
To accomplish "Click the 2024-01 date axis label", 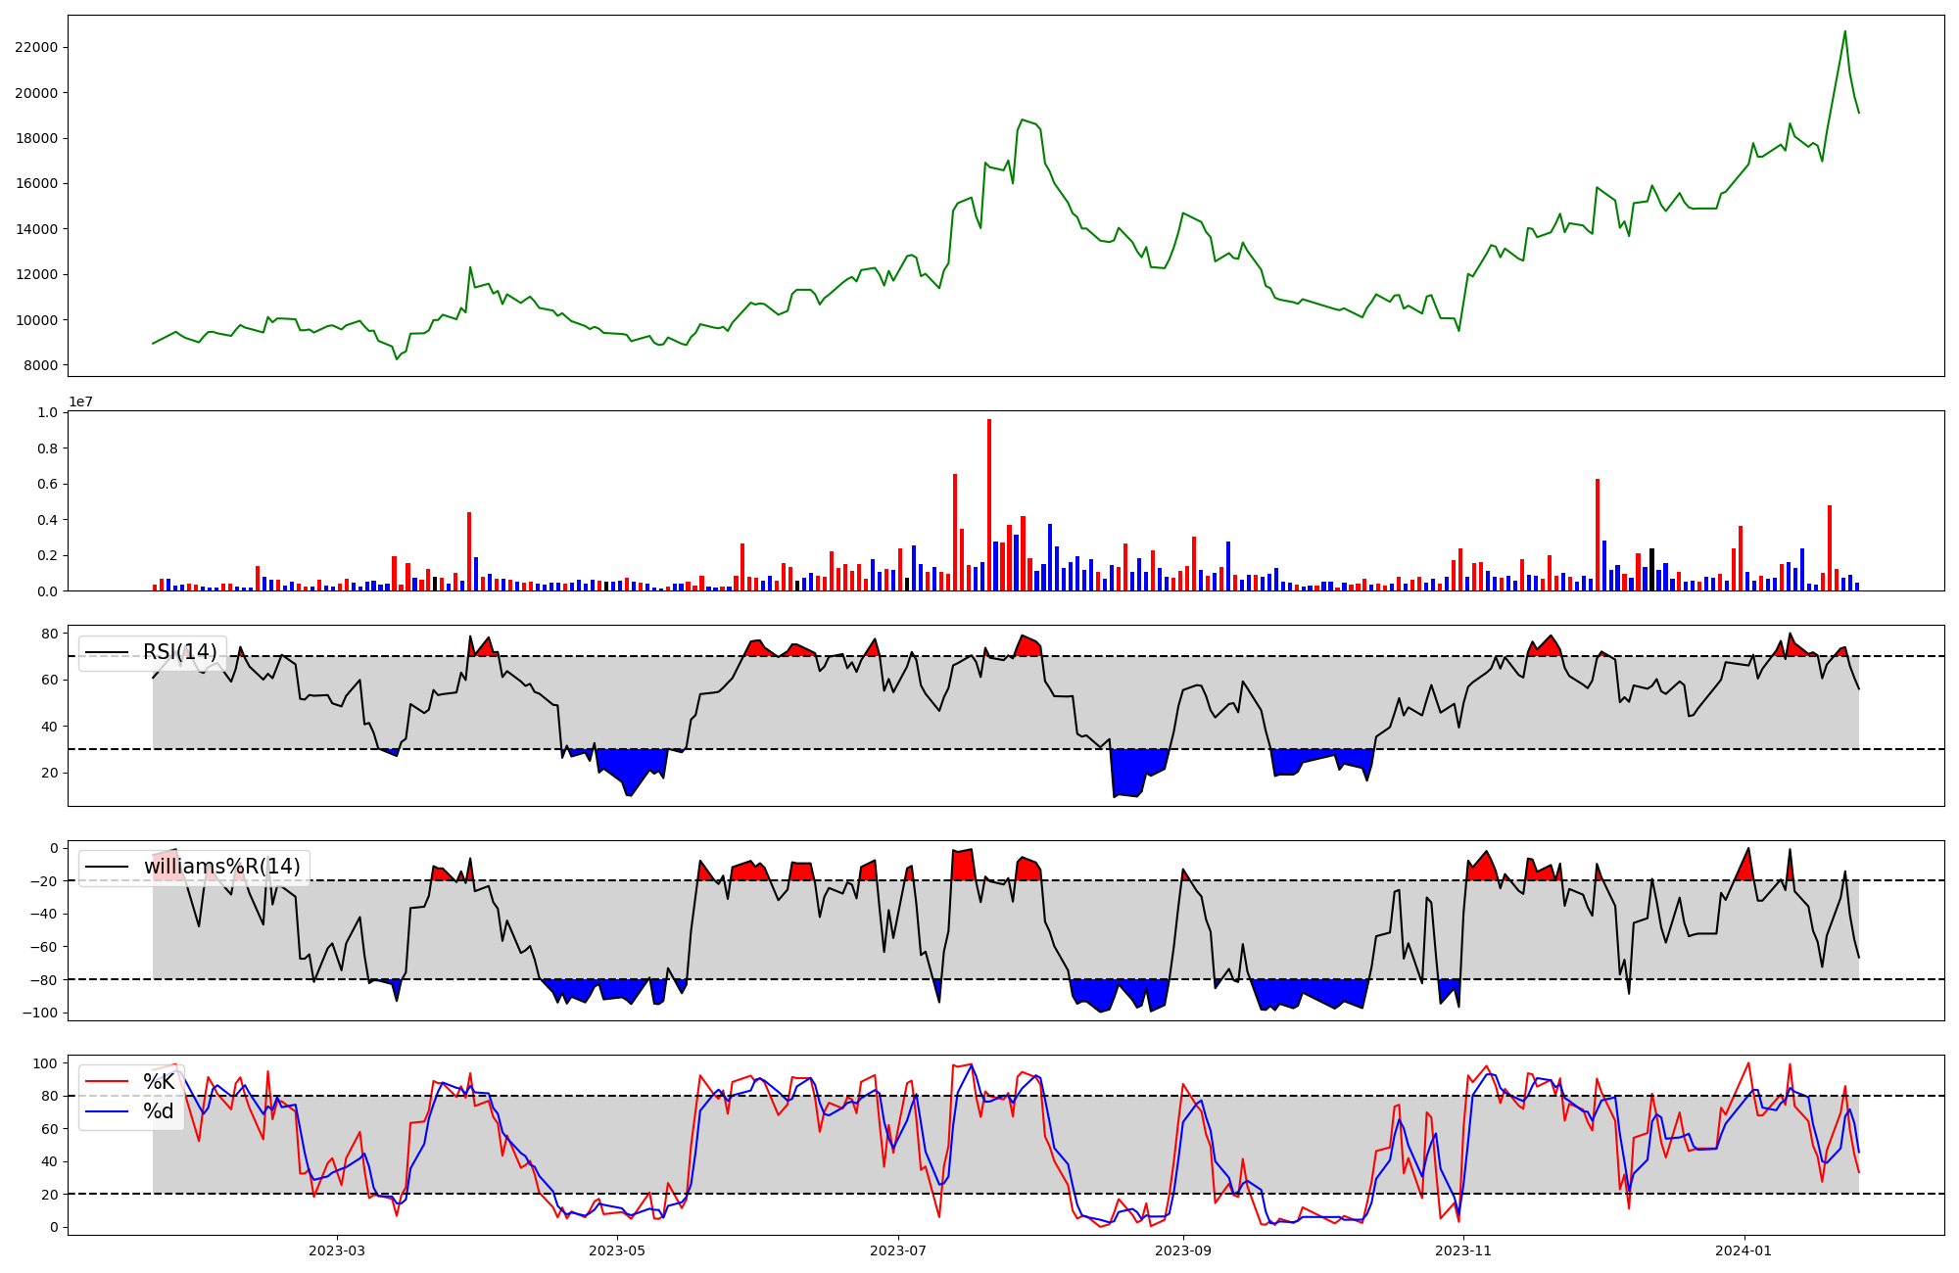I will (x=1744, y=1250).
